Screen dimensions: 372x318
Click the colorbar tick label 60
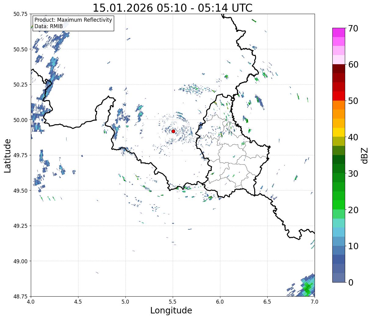click(x=353, y=65)
